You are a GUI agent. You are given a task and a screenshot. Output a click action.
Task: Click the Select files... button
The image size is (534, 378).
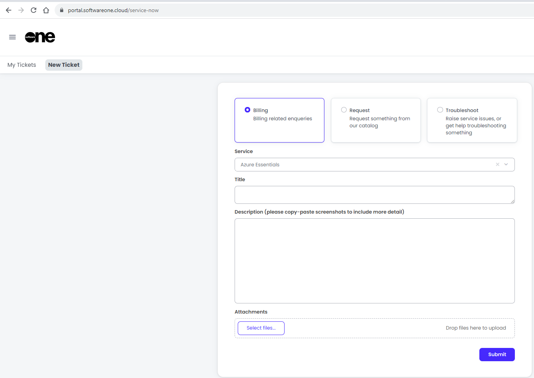(x=261, y=328)
